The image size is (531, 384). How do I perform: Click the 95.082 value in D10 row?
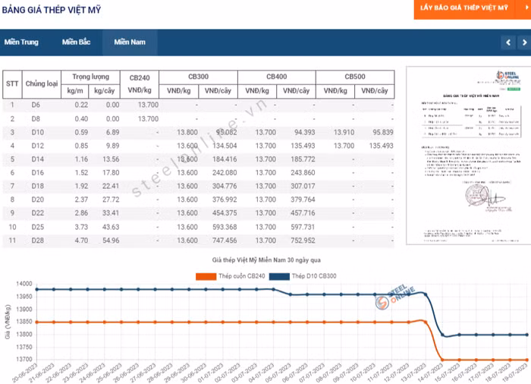[x=226, y=133]
